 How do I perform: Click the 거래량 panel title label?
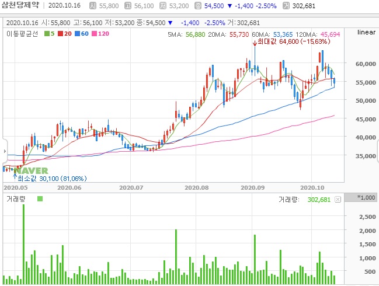coord(16,199)
